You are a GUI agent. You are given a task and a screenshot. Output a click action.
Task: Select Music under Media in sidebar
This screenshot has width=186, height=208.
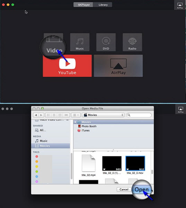click(41, 141)
